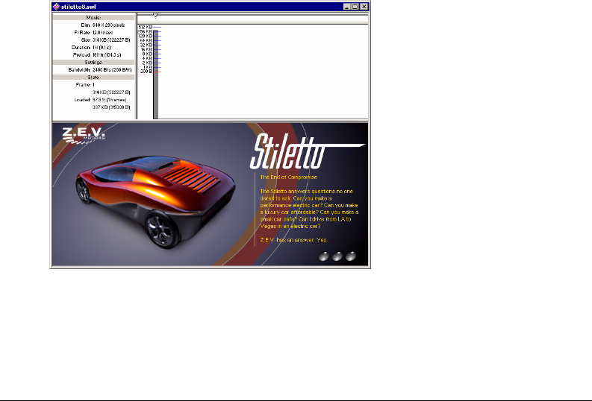
Task: Click the '512 KB' graph scale label
Action: click(x=146, y=27)
